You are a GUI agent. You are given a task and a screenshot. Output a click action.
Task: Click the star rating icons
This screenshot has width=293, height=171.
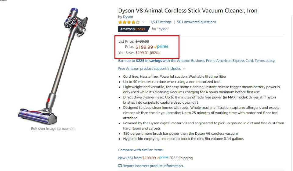point(129,22)
